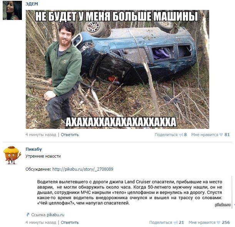
Task: Click the ЭДЕМ post timestamp 4 минуты назад
Action: coord(41,135)
